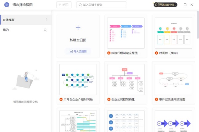Open the blue circles table template thumbnail

coord(126,121)
